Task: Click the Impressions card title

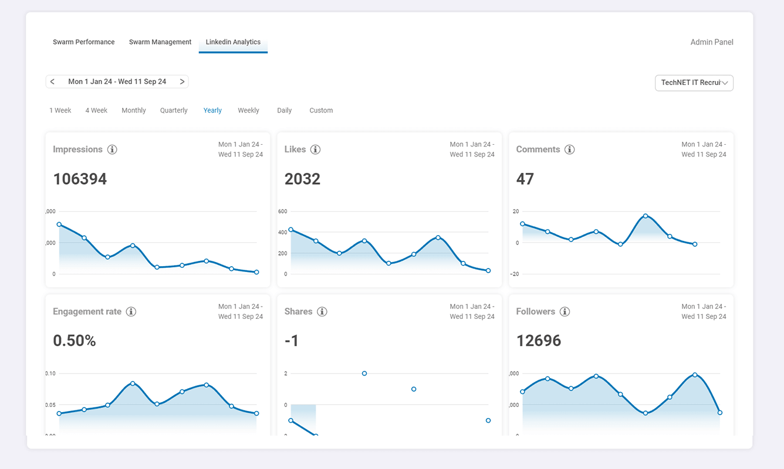Action: 77,149
